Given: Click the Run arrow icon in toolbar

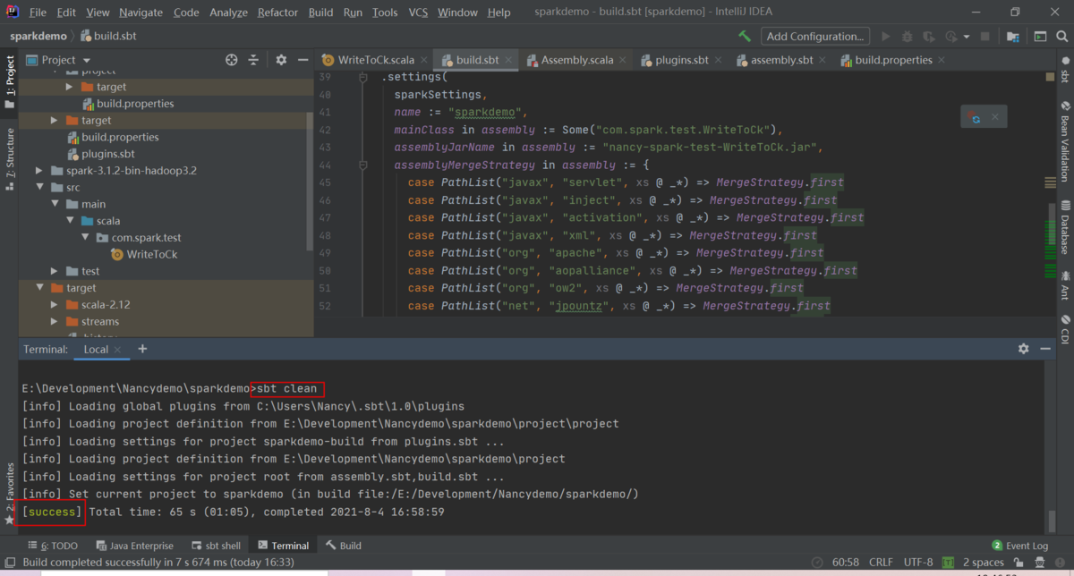Looking at the screenshot, I should (886, 37).
